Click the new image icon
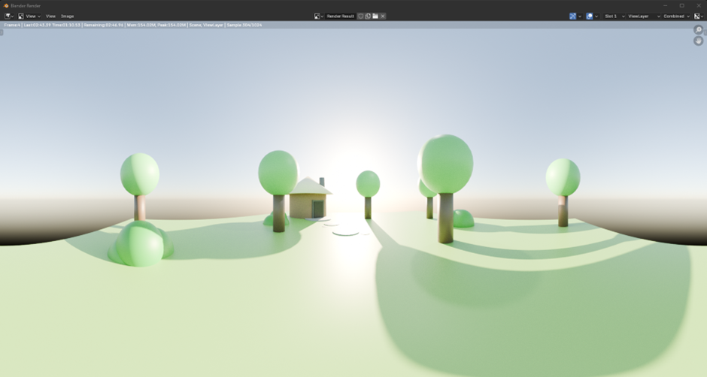 click(368, 16)
